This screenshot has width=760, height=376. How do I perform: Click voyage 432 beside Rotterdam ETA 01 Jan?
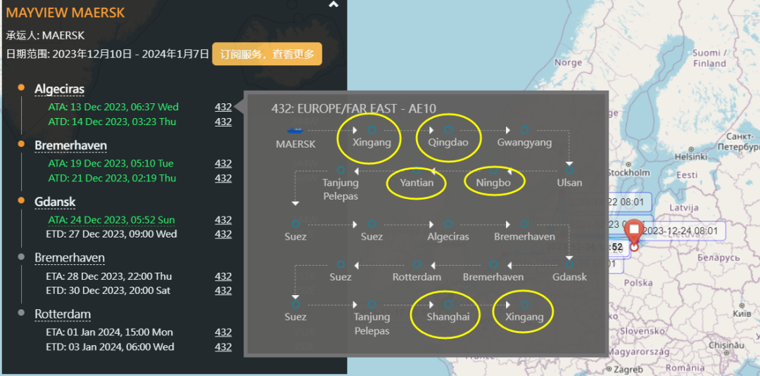click(224, 332)
